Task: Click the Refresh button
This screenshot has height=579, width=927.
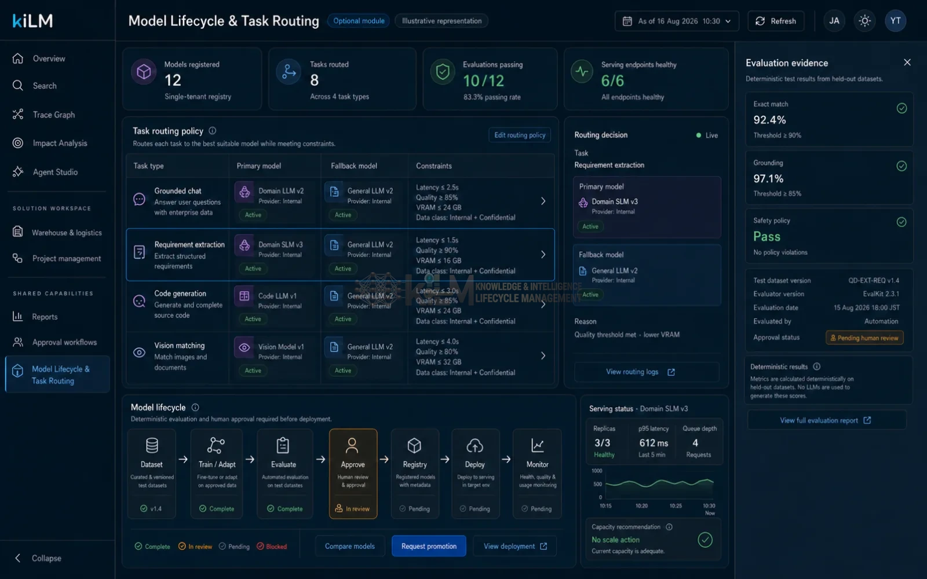Action: click(775, 21)
